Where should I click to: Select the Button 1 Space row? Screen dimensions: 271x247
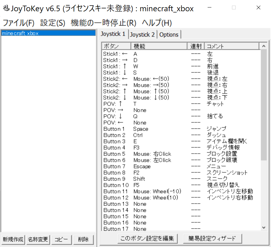[181, 129]
